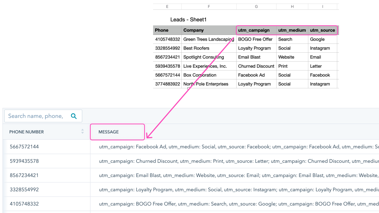Open lower table row for phone 8567234421

point(24,175)
